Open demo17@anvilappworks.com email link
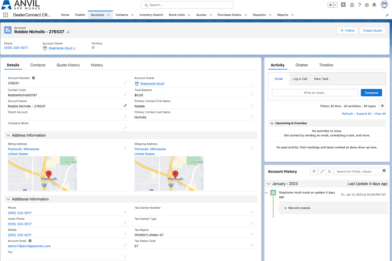The width and height of the screenshot is (392, 261). [x=29, y=246]
